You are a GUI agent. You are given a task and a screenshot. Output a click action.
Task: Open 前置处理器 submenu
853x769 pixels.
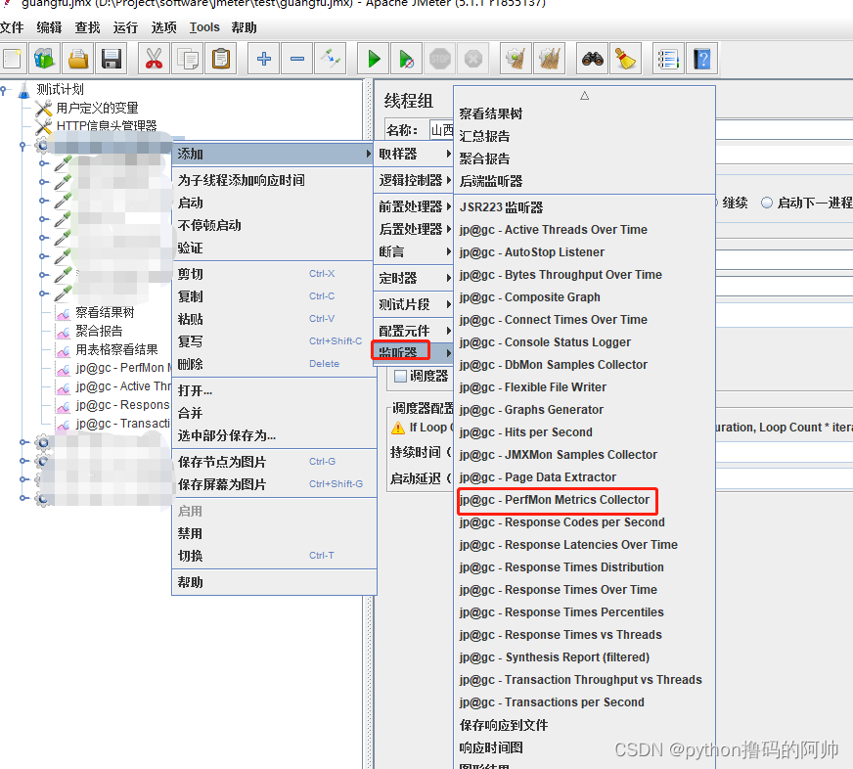tap(414, 206)
